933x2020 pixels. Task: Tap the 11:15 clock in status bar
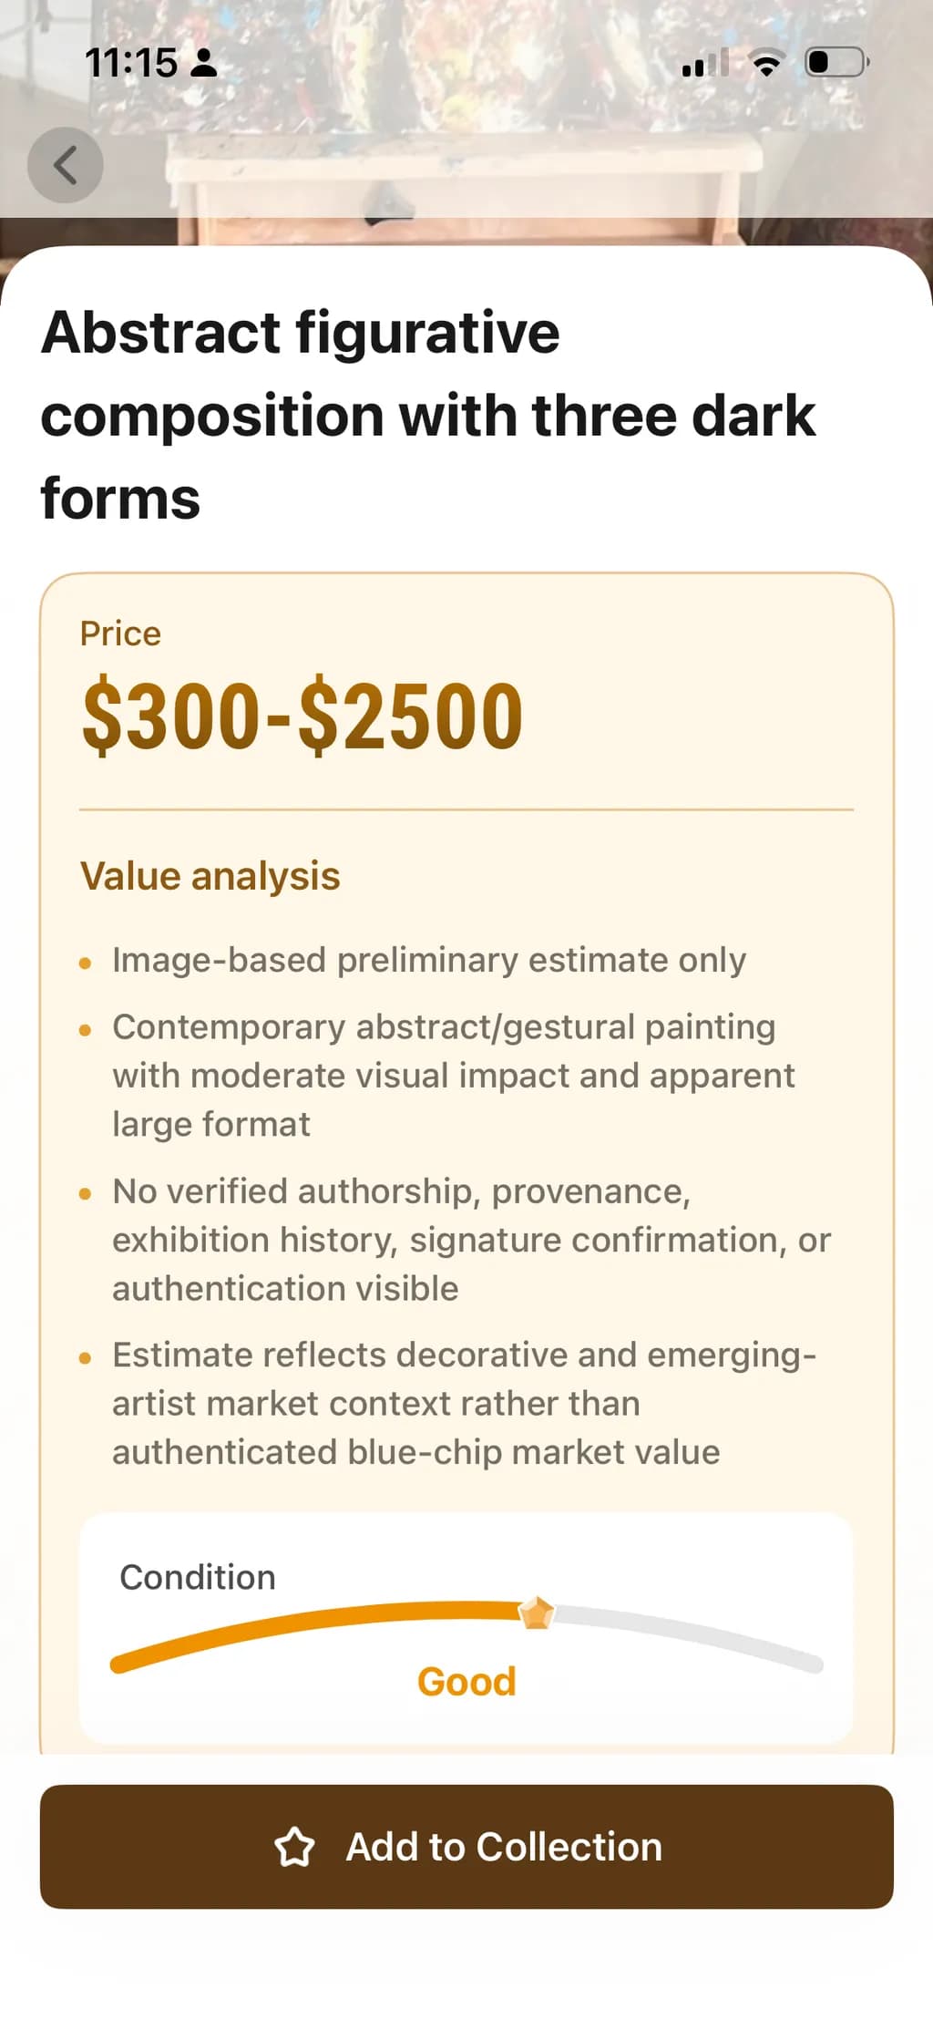[131, 63]
